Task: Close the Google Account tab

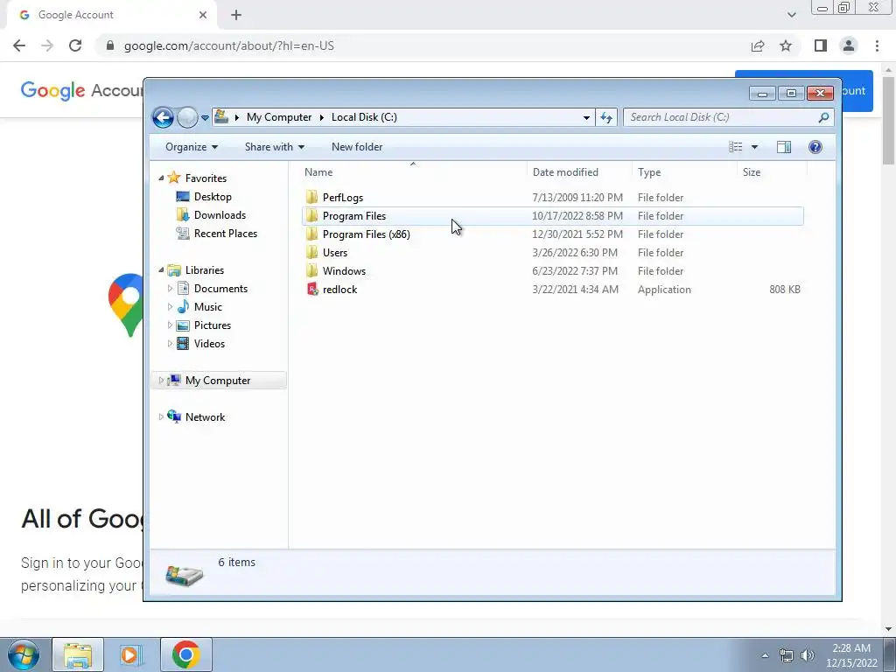Action: pyautogui.click(x=203, y=15)
